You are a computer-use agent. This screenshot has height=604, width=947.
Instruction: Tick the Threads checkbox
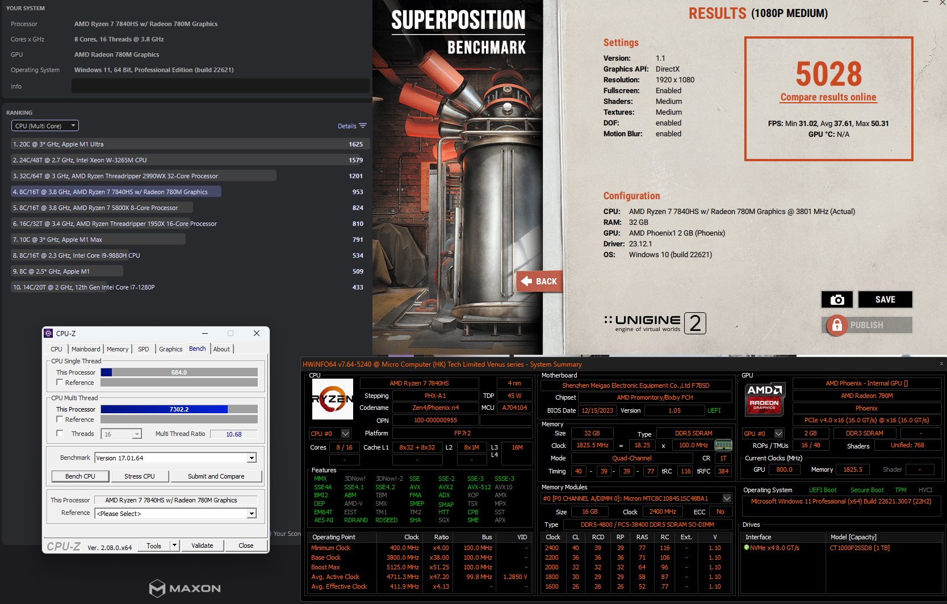(60, 434)
